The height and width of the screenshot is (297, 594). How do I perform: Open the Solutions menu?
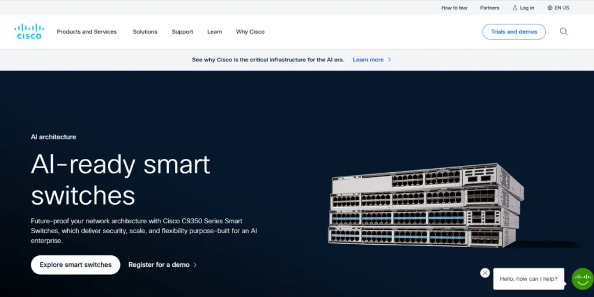click(144, 32)
